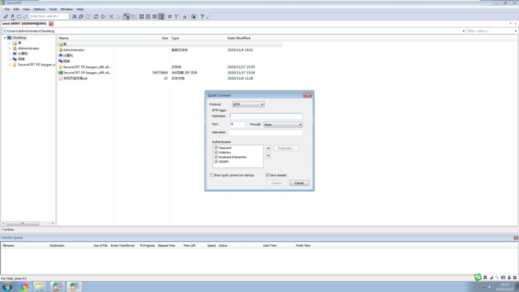Image resolution: width=519 pixels, height=292 pixels.
Task: Switch to list view icon
Action: (155, 16)
